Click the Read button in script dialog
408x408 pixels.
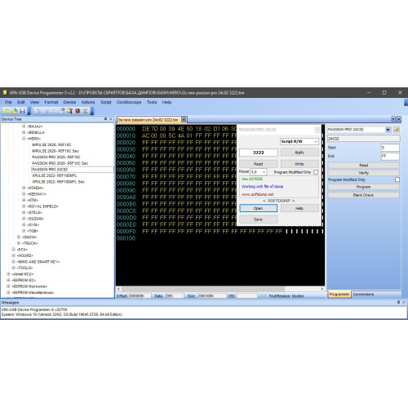258,164
